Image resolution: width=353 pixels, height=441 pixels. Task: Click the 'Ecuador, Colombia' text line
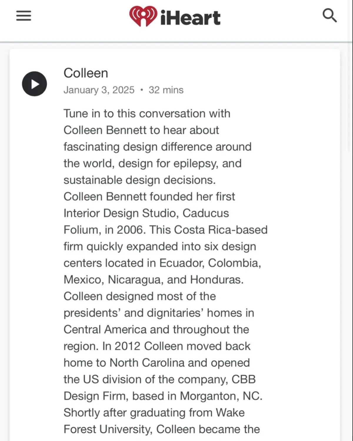click(x=162, y=263)
